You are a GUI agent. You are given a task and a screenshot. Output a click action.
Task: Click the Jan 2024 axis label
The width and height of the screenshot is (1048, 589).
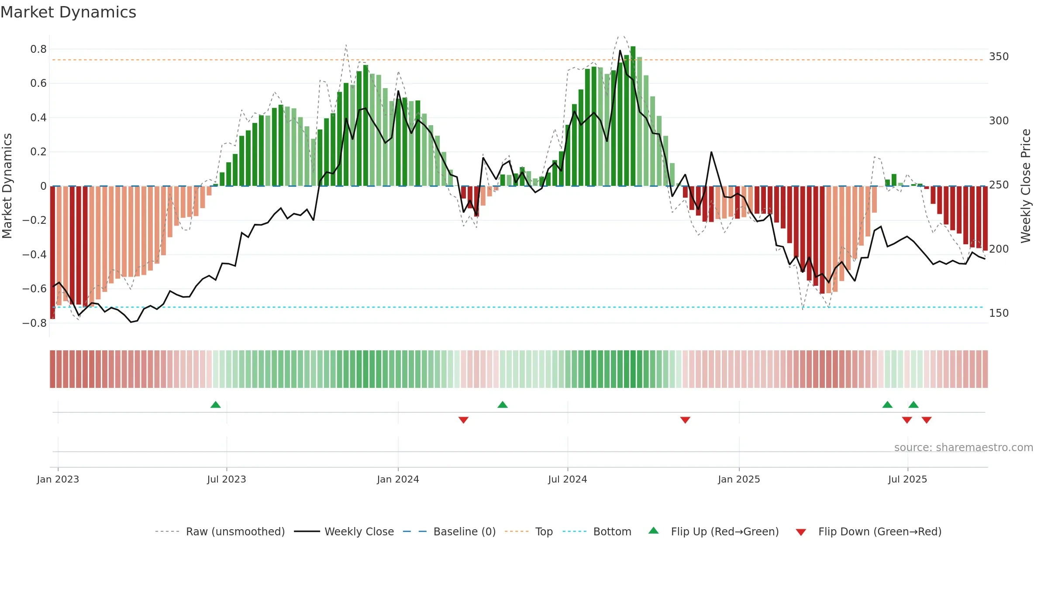(x=398, y=479)
